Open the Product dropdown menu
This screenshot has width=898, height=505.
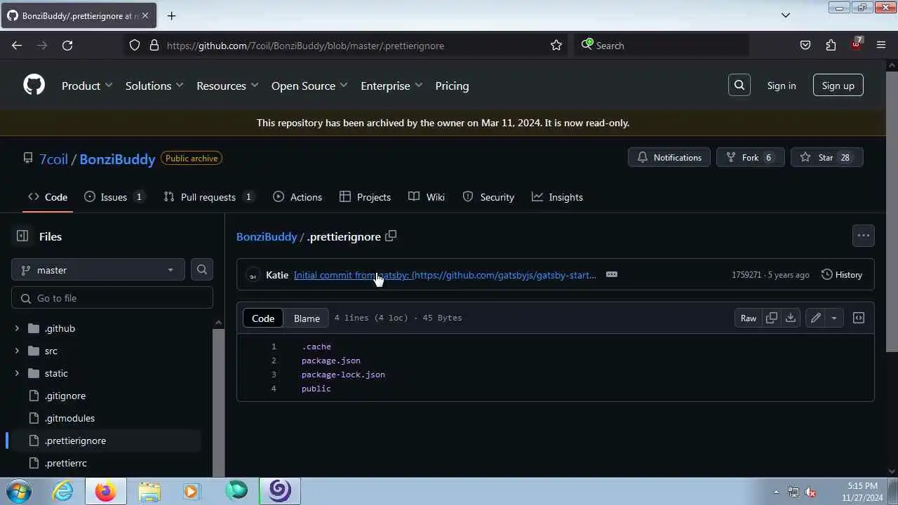(87, 86)
